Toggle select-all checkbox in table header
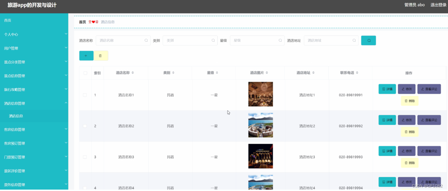The width and height of the screenshot is (448, 191). 85,73
